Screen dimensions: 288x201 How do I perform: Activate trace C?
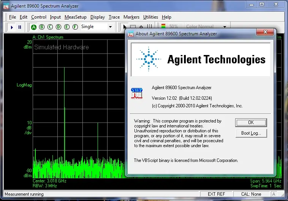point(50,27)
